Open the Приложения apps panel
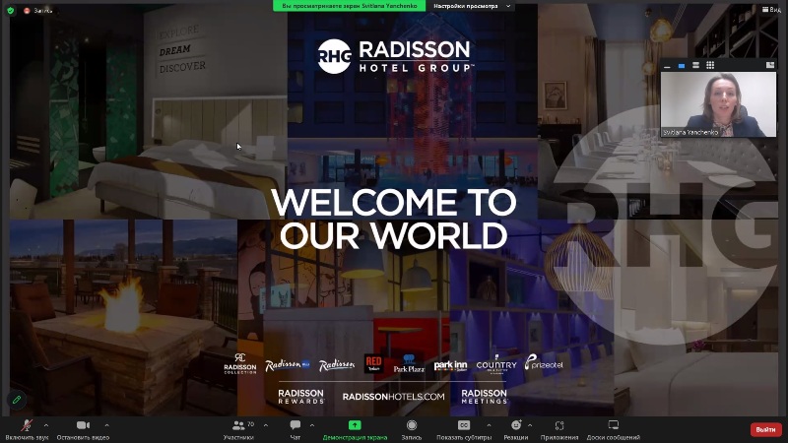The height and width of the screenshot is (443, 788). click(x=559, y=430)
